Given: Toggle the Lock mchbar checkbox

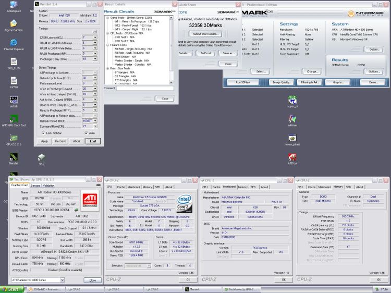Looking at the screenshot, I should (42, 133).
